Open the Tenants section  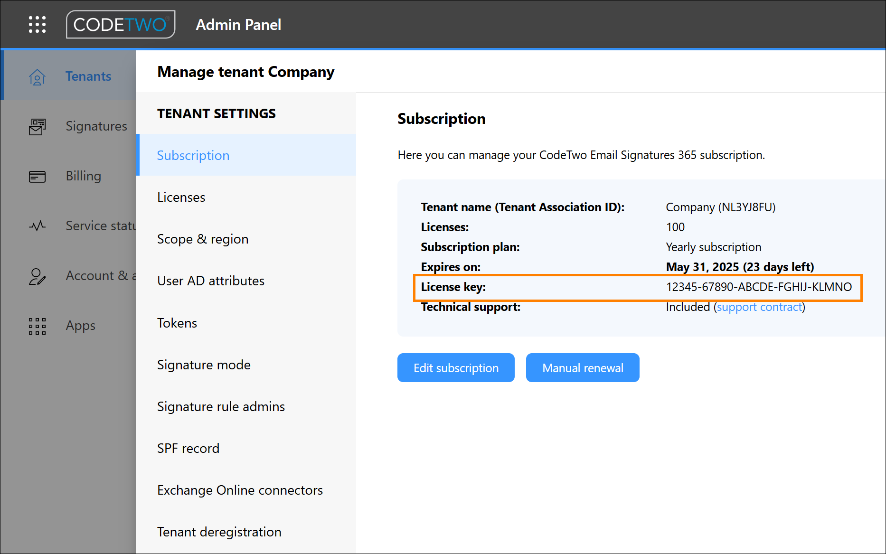pos(68,76)
